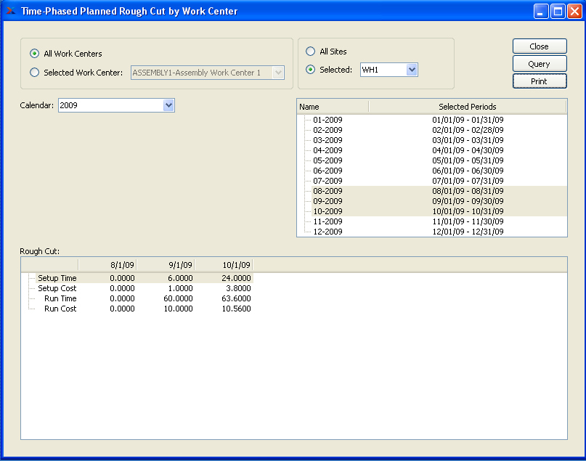This screenshot has width=586, height=461.
Task: Click the xTuple app icon in title bar
Action: [x=10, y=11]
